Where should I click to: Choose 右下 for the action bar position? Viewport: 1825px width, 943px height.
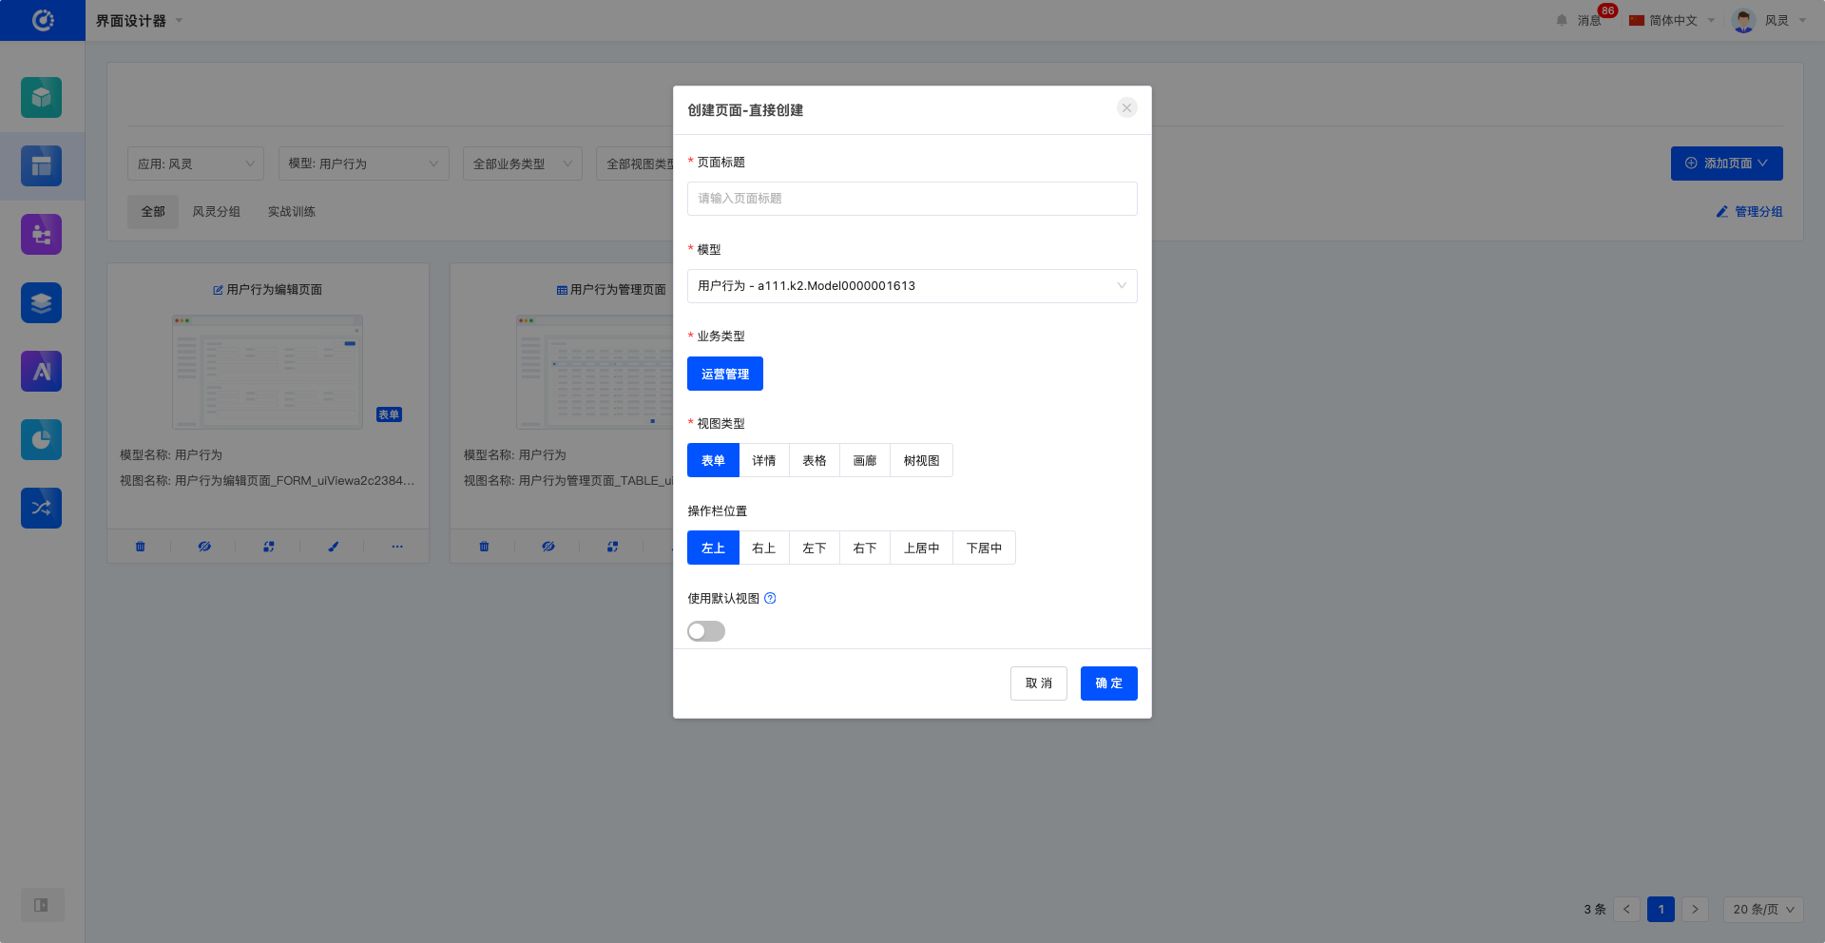click(865, 548)
